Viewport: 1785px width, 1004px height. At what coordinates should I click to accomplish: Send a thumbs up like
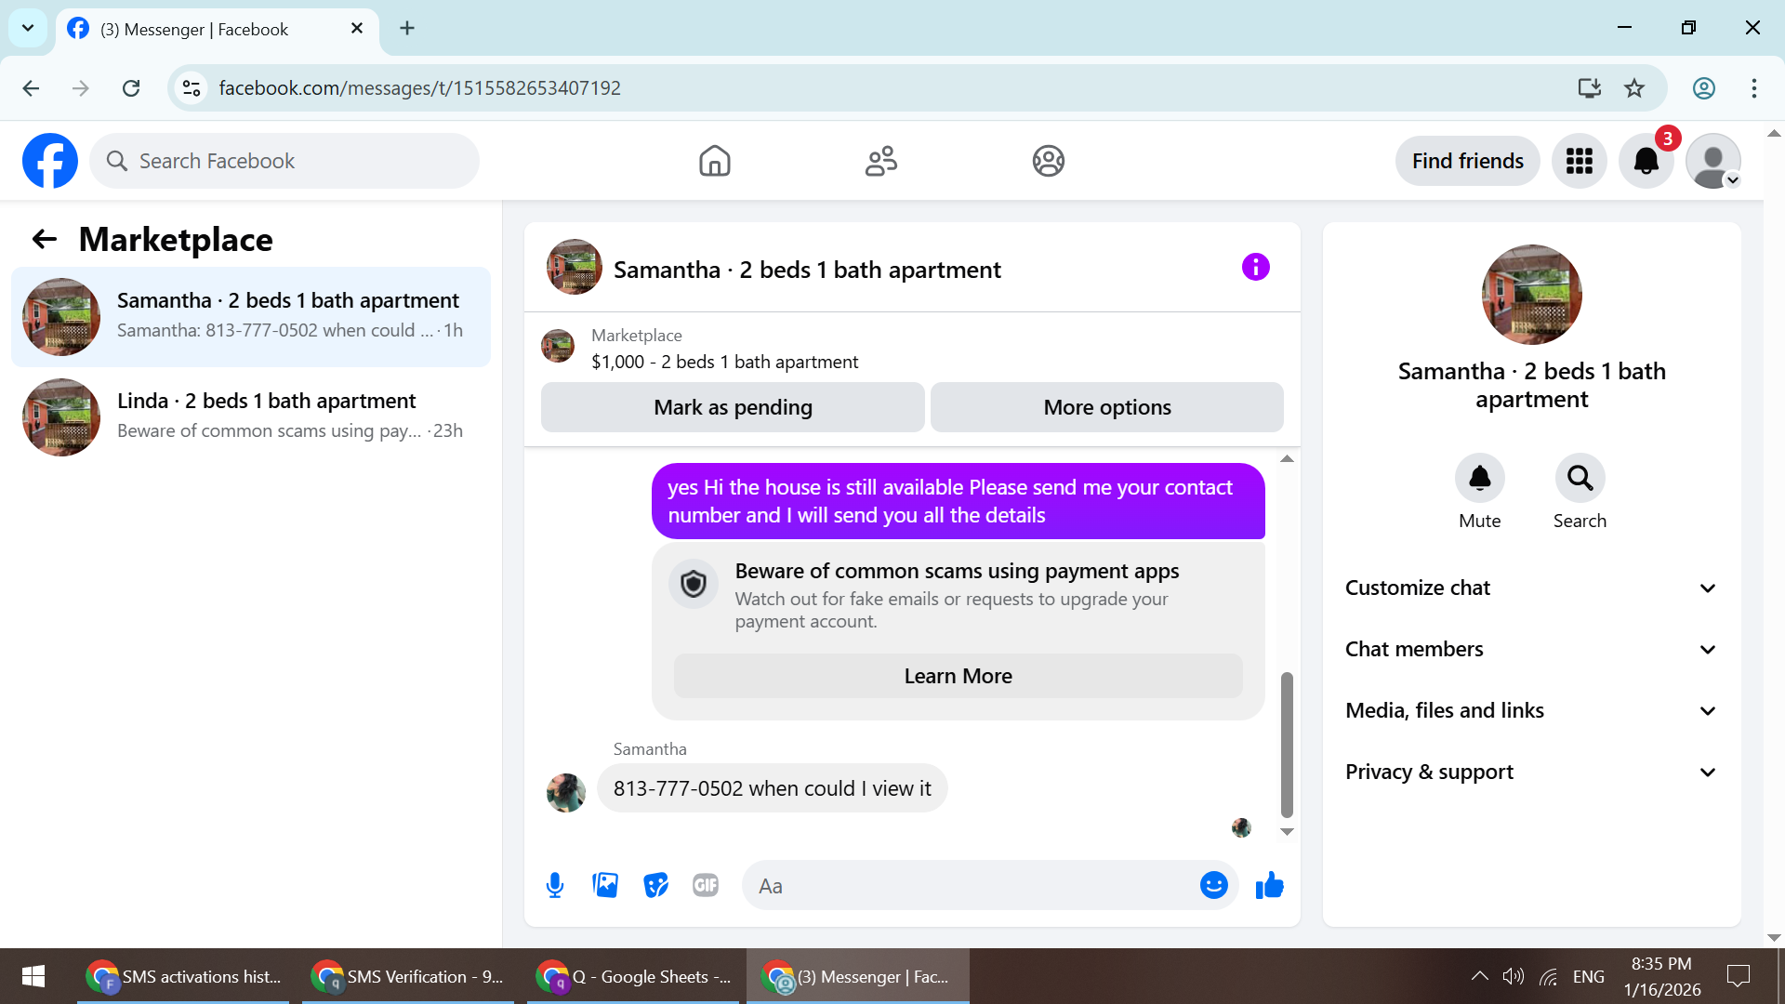pyautogui.click(x=1269, y=885)
